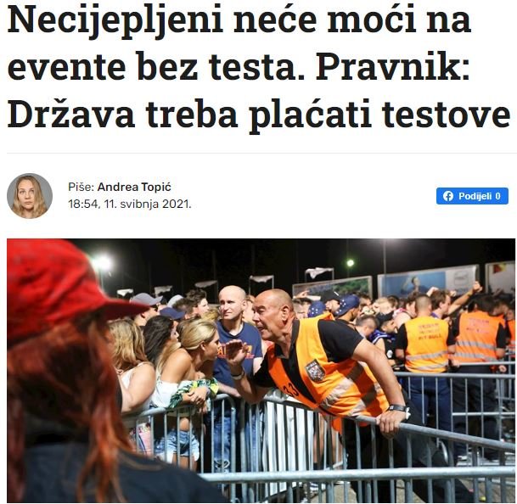Click the word Država in the headline

pyautogui.click(x=71, y=115)
